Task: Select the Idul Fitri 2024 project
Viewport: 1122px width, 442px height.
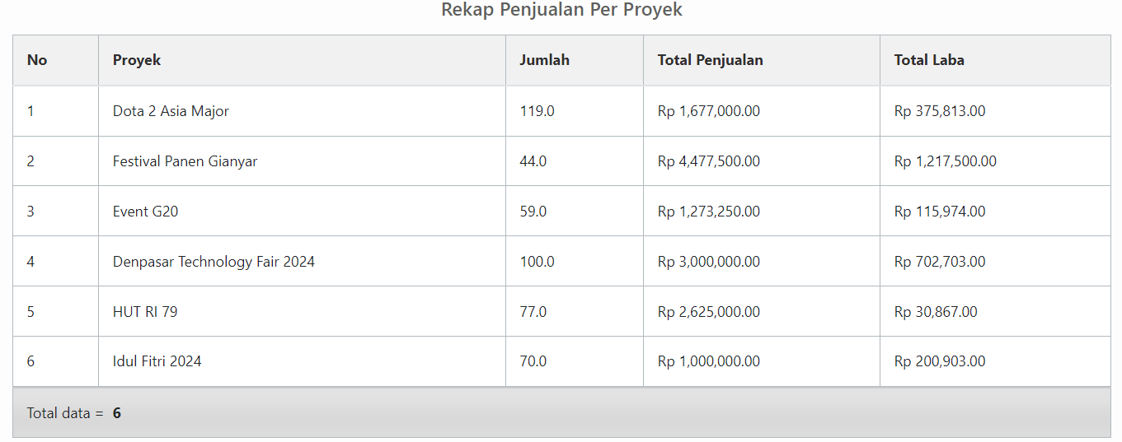Action: pos(157,361)
